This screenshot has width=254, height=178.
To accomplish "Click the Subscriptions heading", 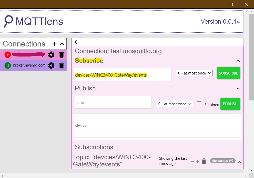I will pos(94,147).
